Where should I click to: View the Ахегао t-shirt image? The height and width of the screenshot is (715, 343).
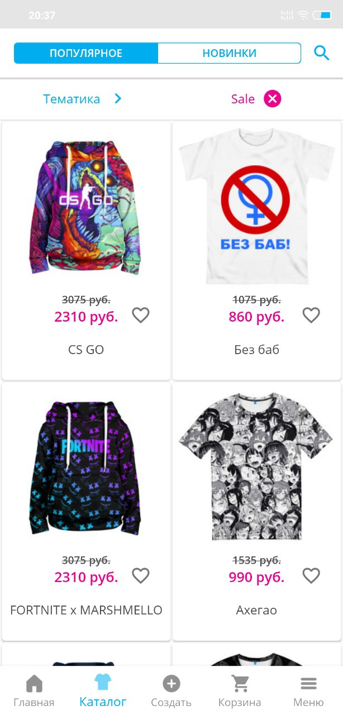click(256, 467)
